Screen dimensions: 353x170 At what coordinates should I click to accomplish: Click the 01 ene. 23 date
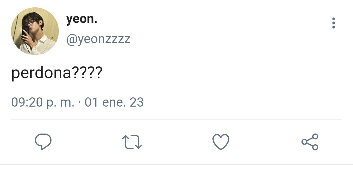click(114, 102)
